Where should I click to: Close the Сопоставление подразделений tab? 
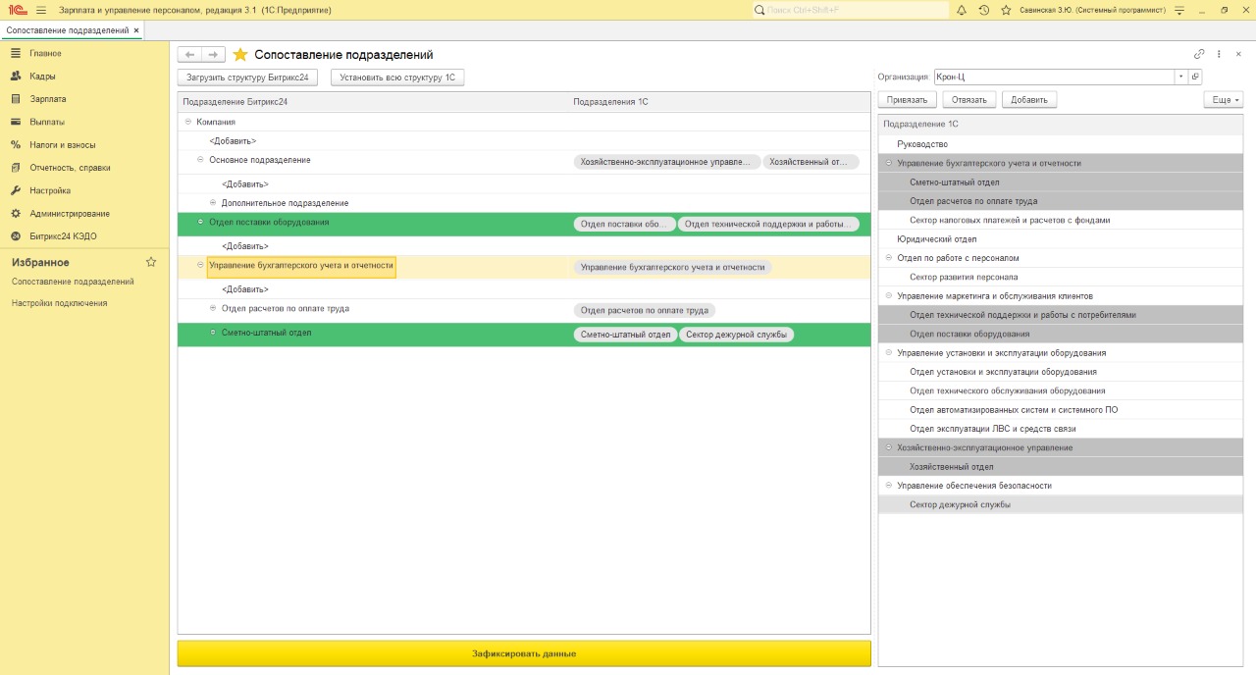point(136,30)
